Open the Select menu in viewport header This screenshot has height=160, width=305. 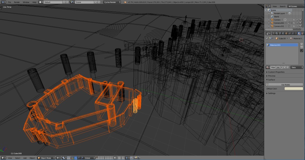click(18, 158)
